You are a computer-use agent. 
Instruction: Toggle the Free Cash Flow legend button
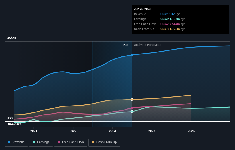71,142
